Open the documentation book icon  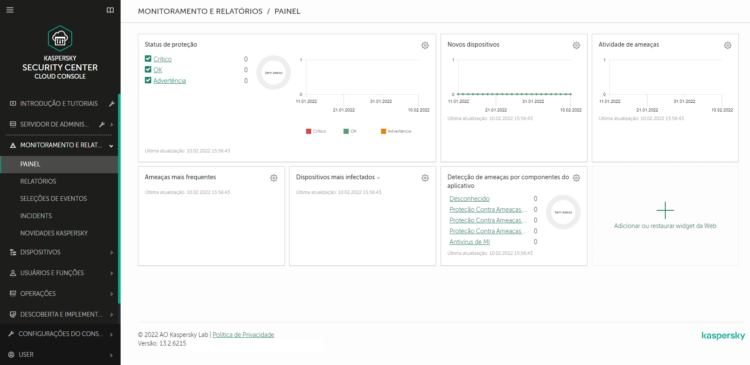(110, 10)
